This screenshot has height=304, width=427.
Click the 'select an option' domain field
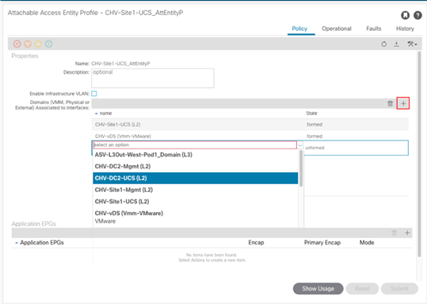click(x=195, y=145)
